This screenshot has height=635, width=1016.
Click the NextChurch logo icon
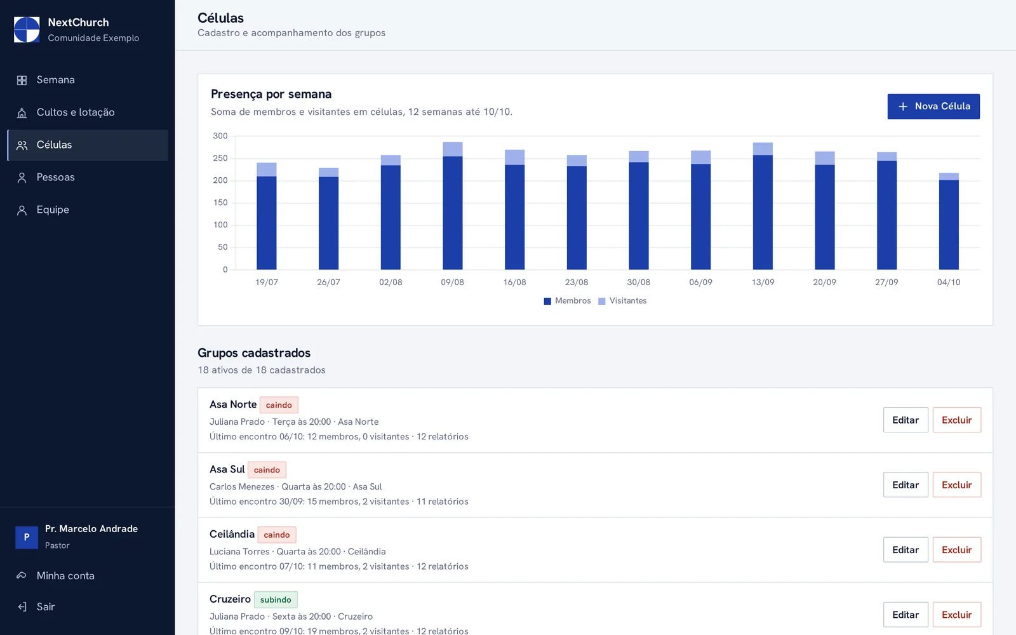pos(27,30)
